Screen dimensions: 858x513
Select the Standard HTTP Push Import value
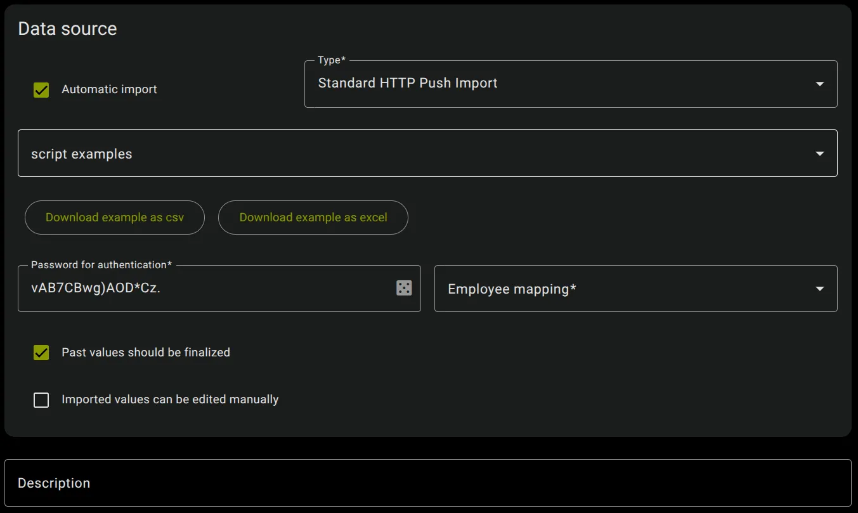pos(407,83)
